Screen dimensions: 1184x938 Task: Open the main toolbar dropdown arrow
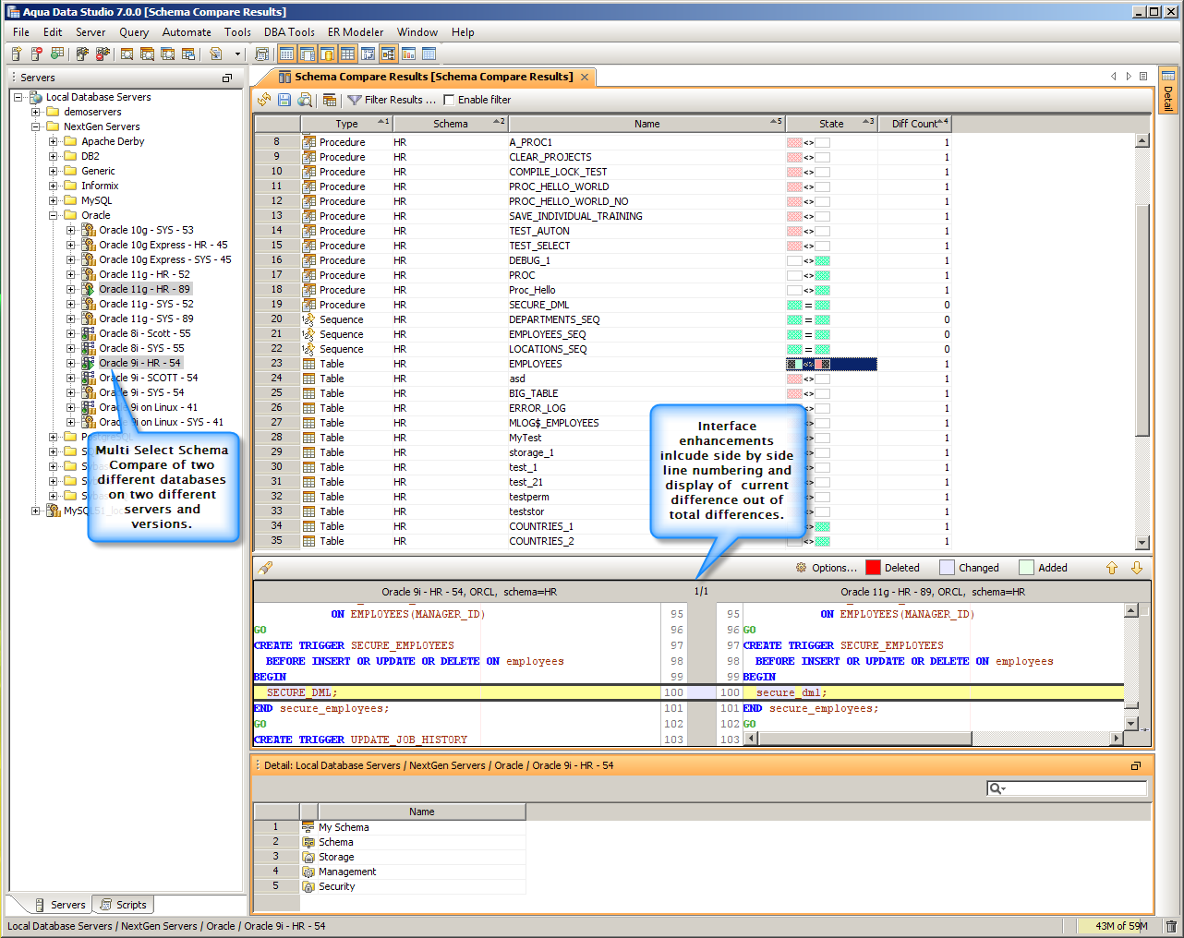coord(237,54)
